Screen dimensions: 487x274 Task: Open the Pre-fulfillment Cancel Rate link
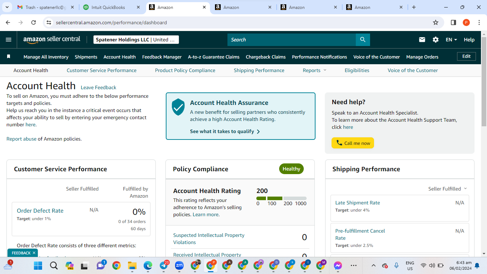tap(360, 234)
